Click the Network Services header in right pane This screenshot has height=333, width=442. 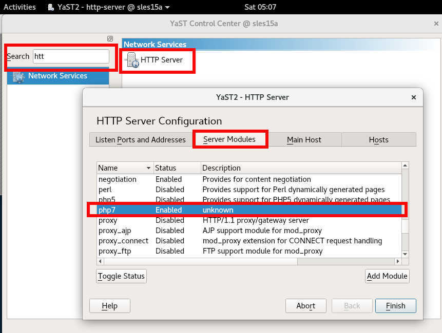(155, 45)
